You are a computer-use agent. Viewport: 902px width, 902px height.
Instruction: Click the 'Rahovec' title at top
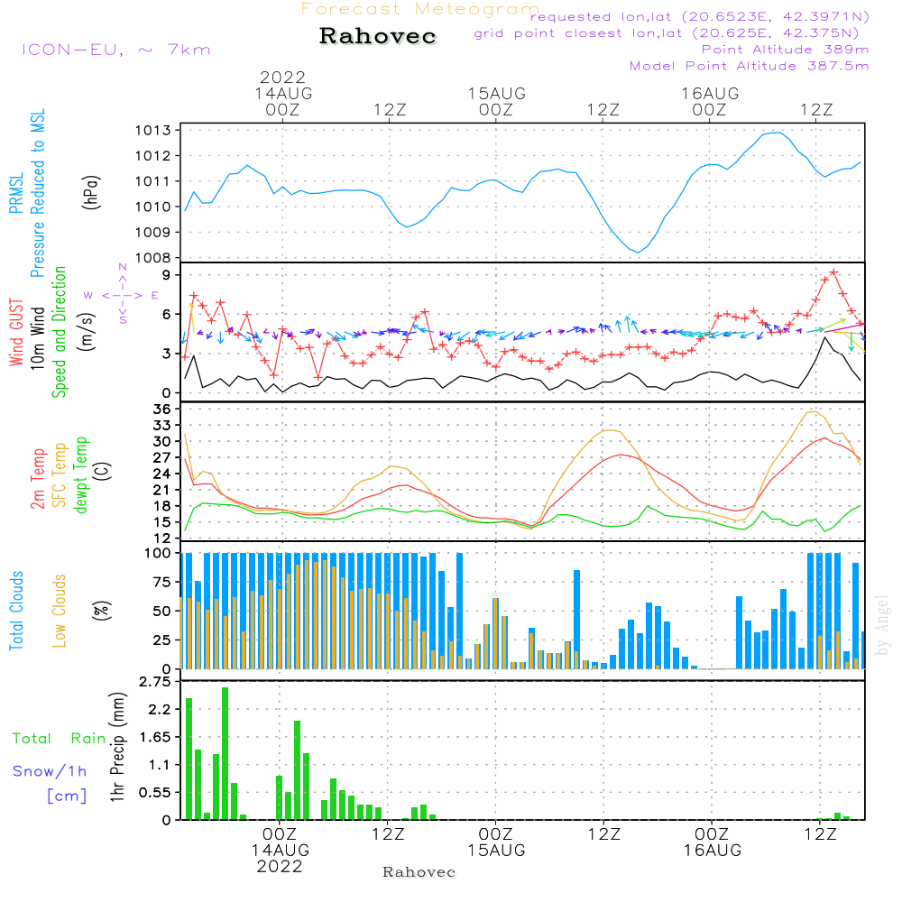(x=377, y=36)
